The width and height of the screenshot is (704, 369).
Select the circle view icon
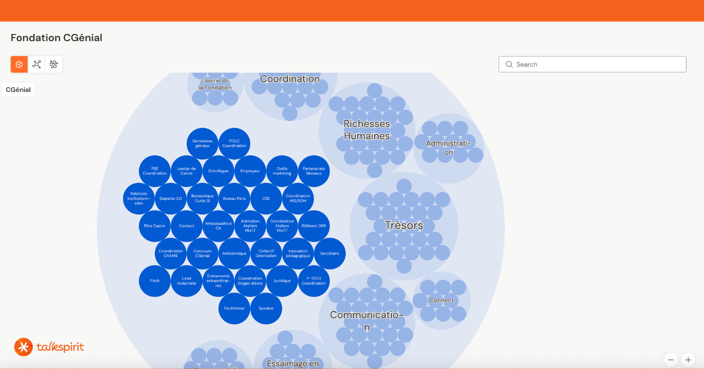click(19, 65)
